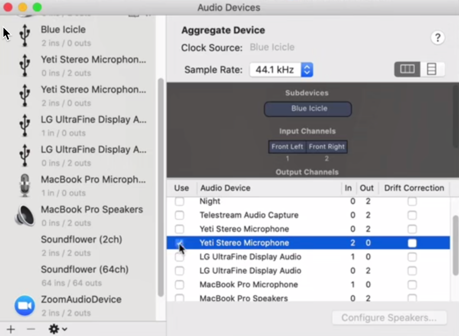Select the Blue Icicle subdevice pill
The height and width of the screenshot is (336, 459).
(x=308, y=109)
